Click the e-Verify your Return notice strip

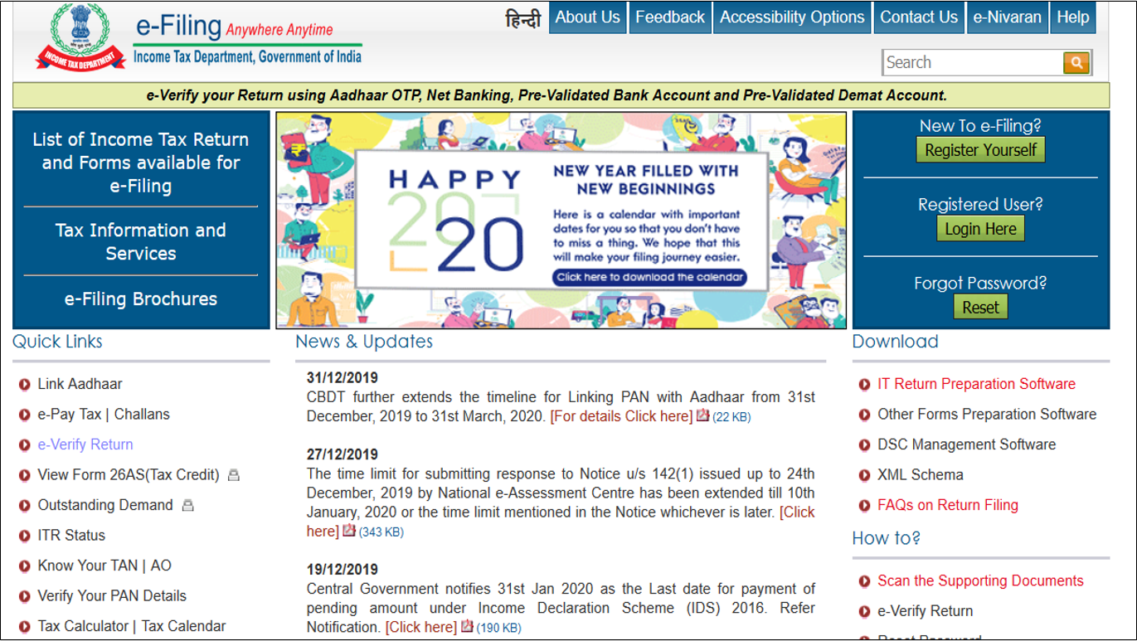point(561,95)
